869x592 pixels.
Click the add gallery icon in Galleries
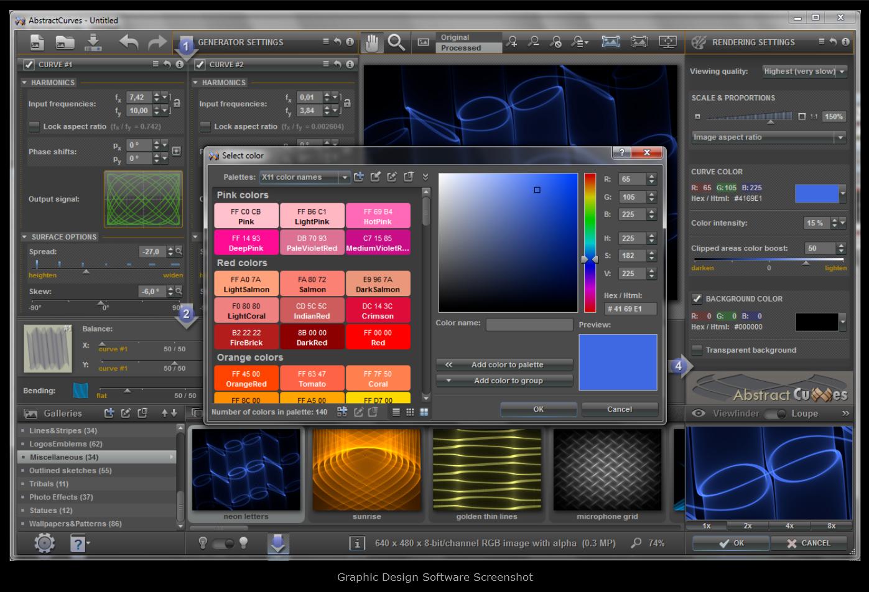pos(109,413)
